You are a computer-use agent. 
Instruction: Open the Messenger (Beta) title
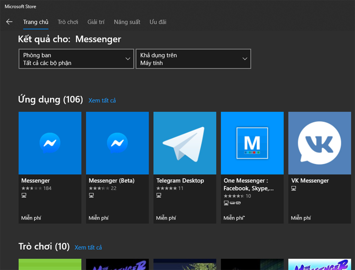coord(111,181)
